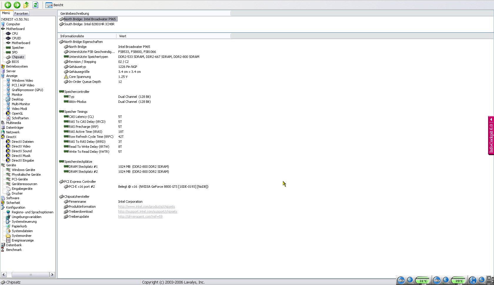
Task: Open Ereignisanzeige tree entry
Action: pyautogui.click(x=23, y=240)
